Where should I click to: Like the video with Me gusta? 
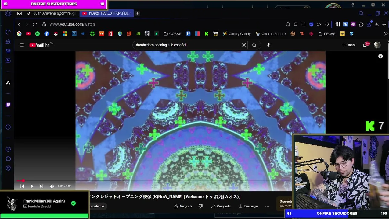pyautogui.click(x=183, y=206)
